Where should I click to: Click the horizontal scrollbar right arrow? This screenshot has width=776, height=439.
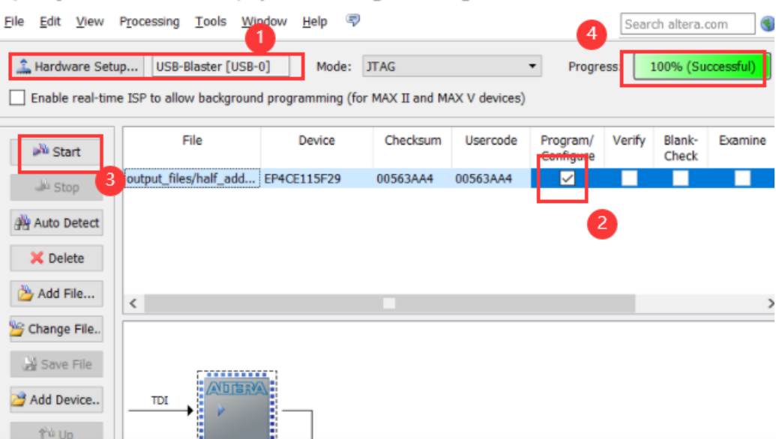coord(770,303)
